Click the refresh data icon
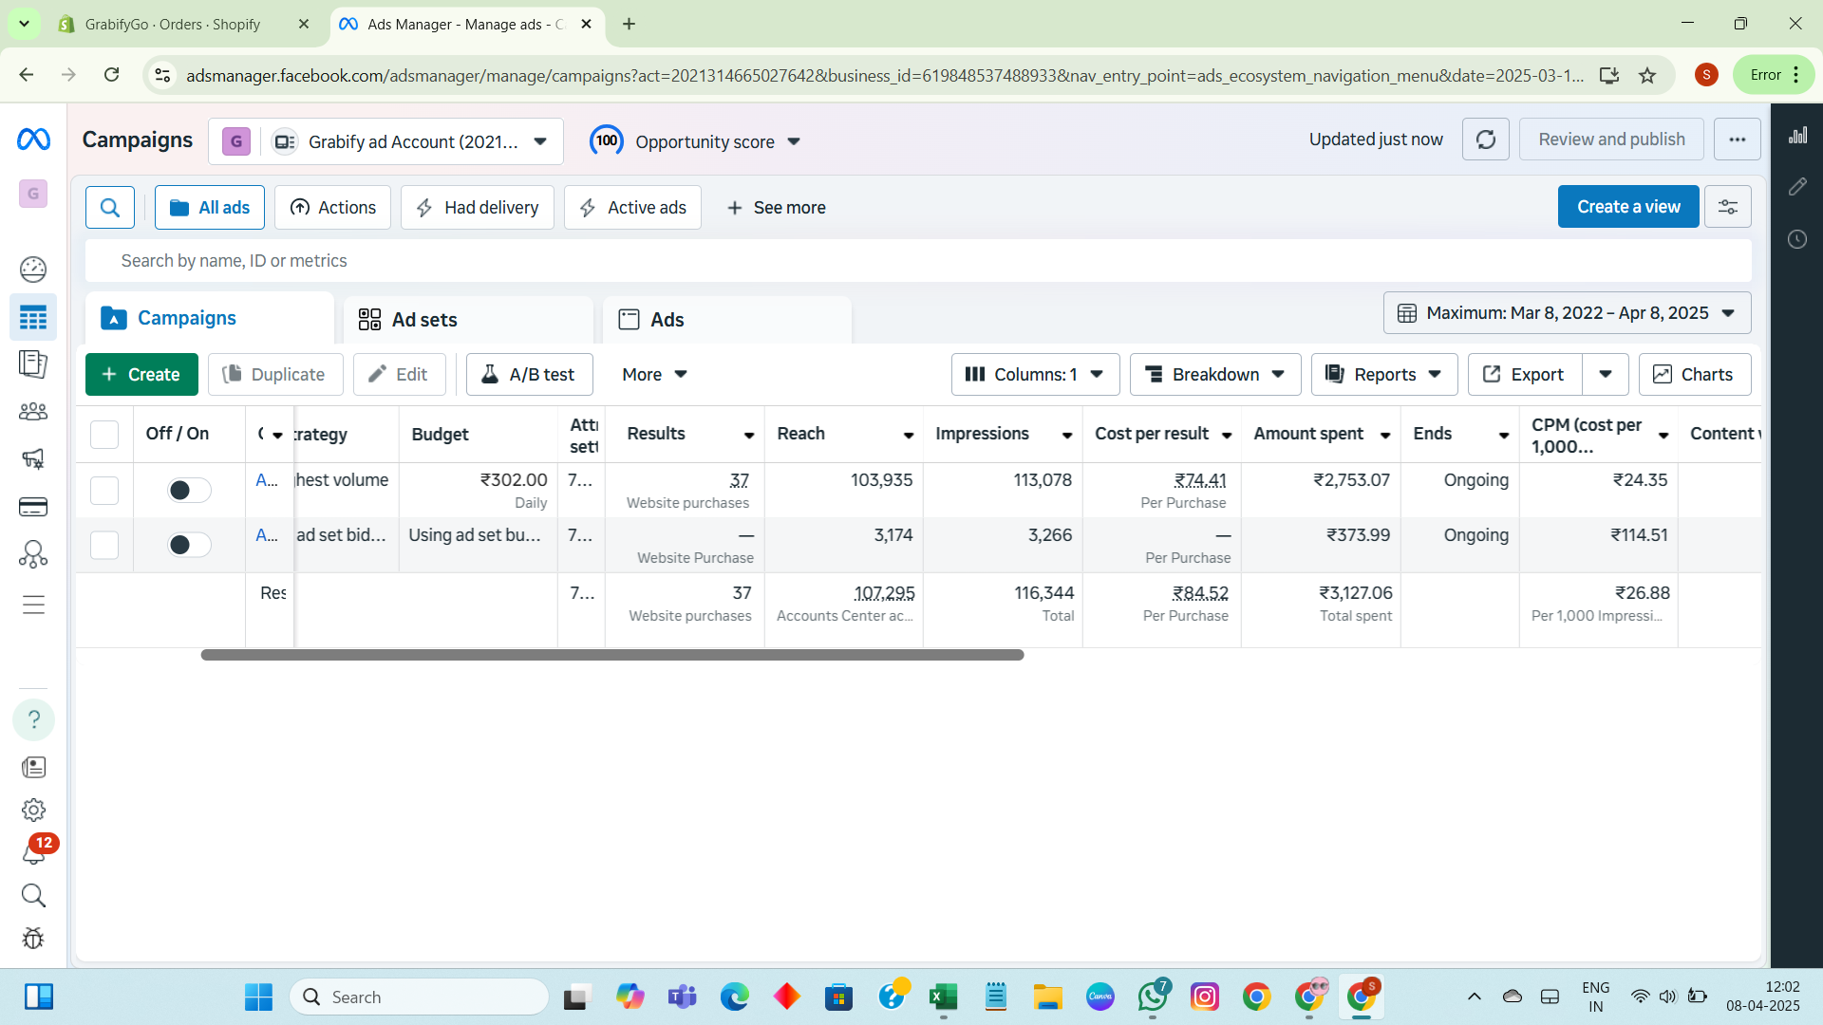1823x1025 pixels. 1486,140
